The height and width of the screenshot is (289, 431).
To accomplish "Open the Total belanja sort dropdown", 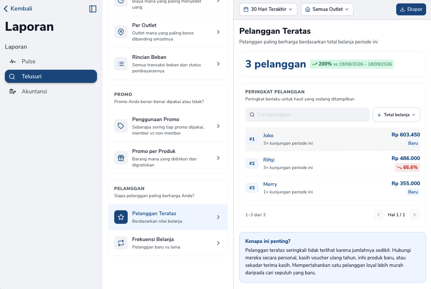I will tap(396, 115).
